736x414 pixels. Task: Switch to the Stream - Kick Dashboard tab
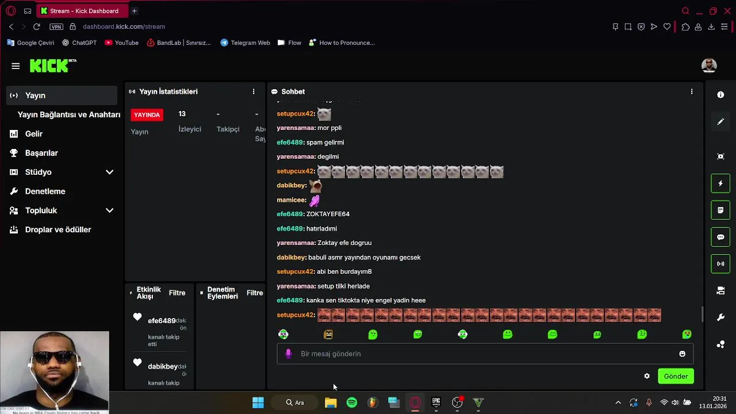pos(81,11)
